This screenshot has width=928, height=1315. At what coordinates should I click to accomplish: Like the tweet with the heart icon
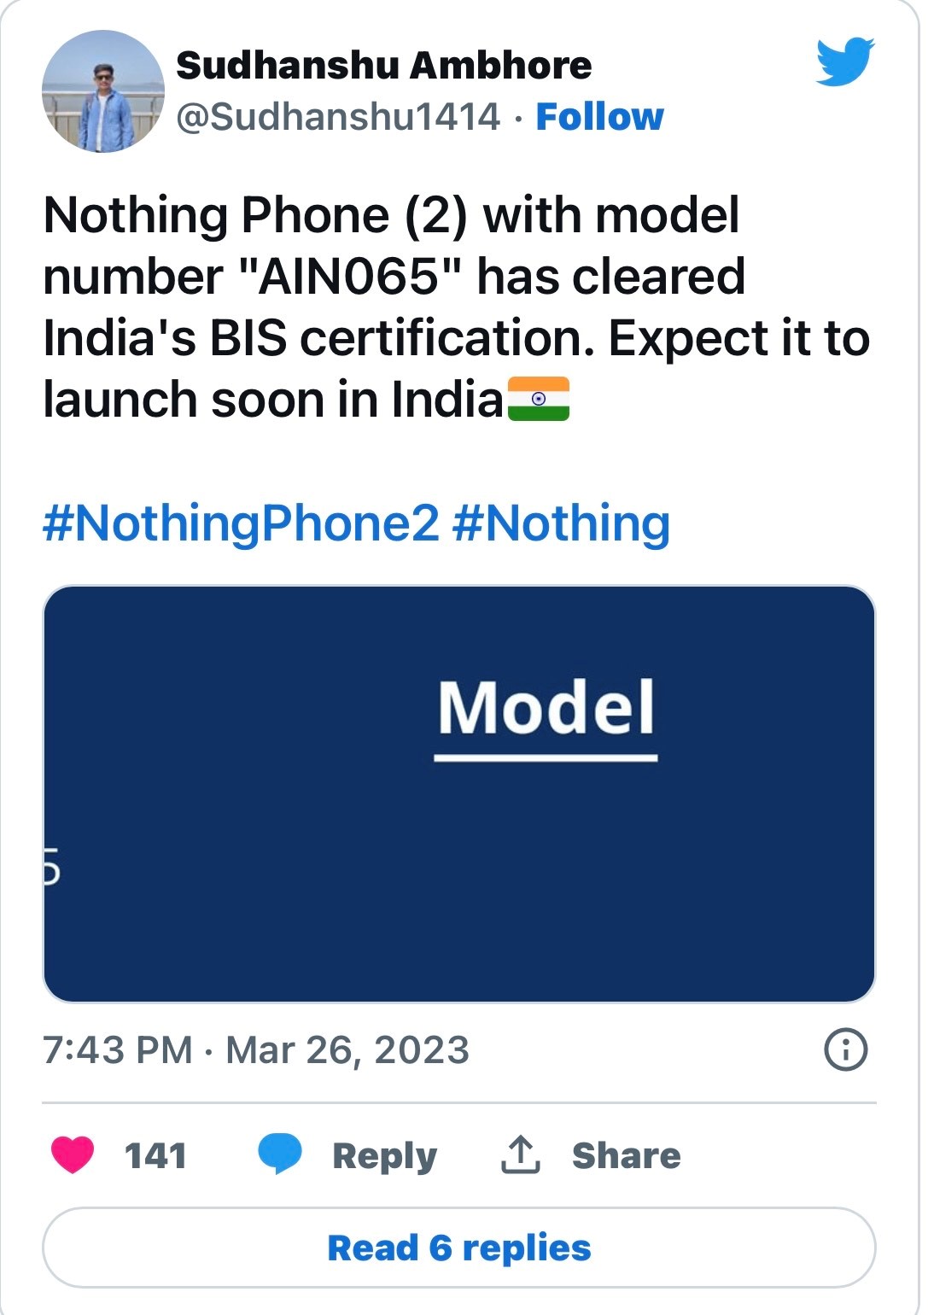73,1154
